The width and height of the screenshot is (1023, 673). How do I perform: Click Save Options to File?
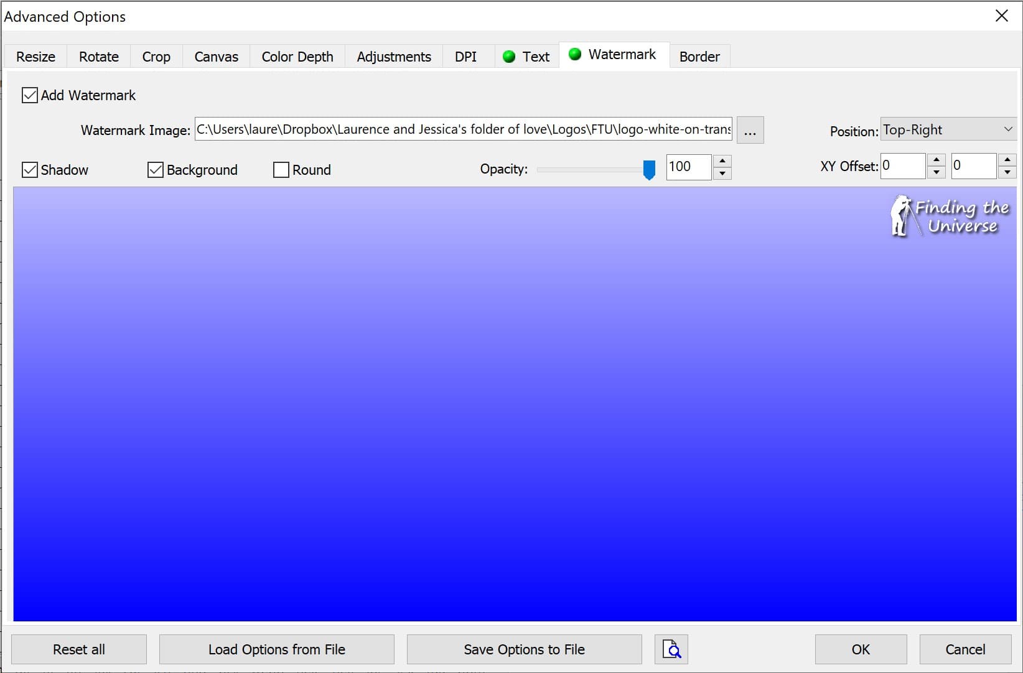(524, 649)
